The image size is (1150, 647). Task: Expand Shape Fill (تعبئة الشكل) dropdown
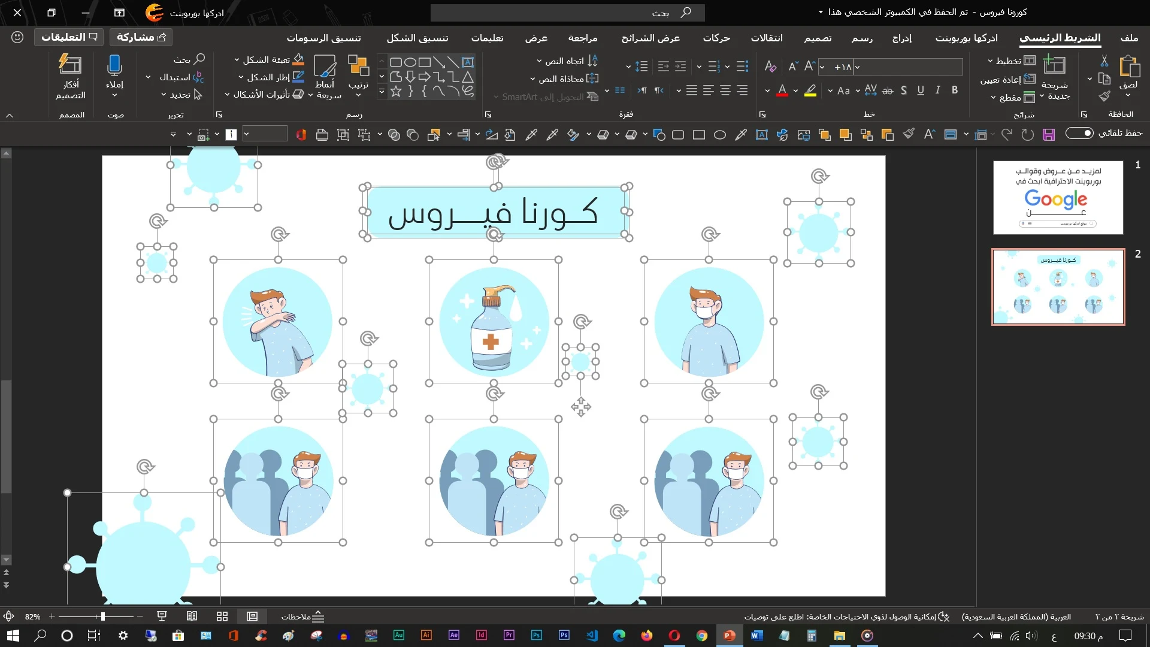click(237, 60)
